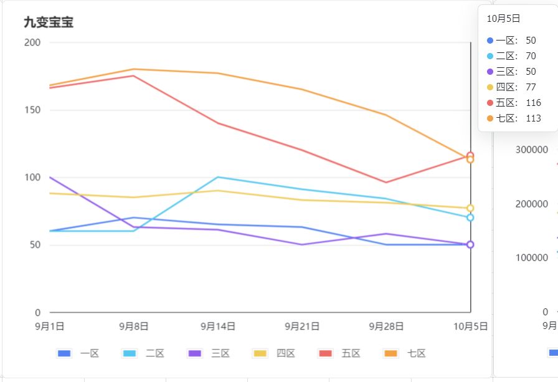Click the 四区 yellow marker at 10月5日
The height and width of the screenshot is (382, 558).
point(470,208)
